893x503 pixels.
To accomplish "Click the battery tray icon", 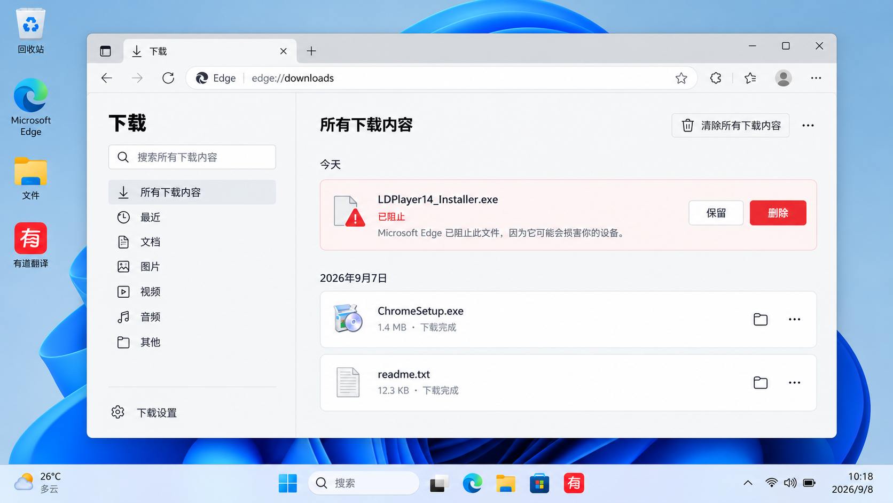I will click(x=809, y=483).
